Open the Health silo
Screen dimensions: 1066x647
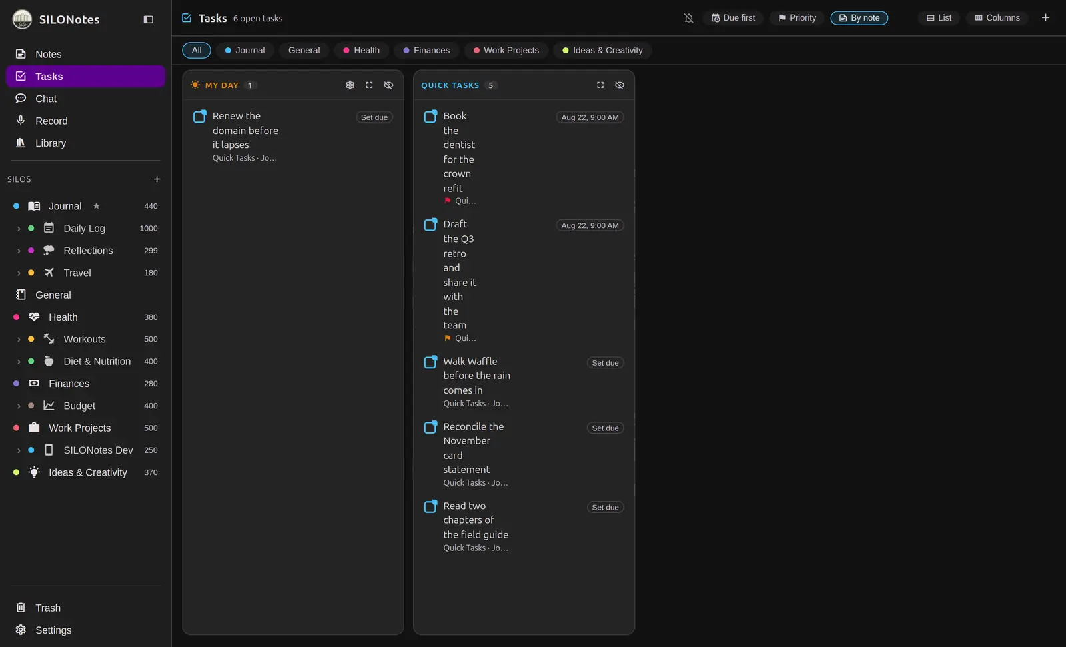85,317
